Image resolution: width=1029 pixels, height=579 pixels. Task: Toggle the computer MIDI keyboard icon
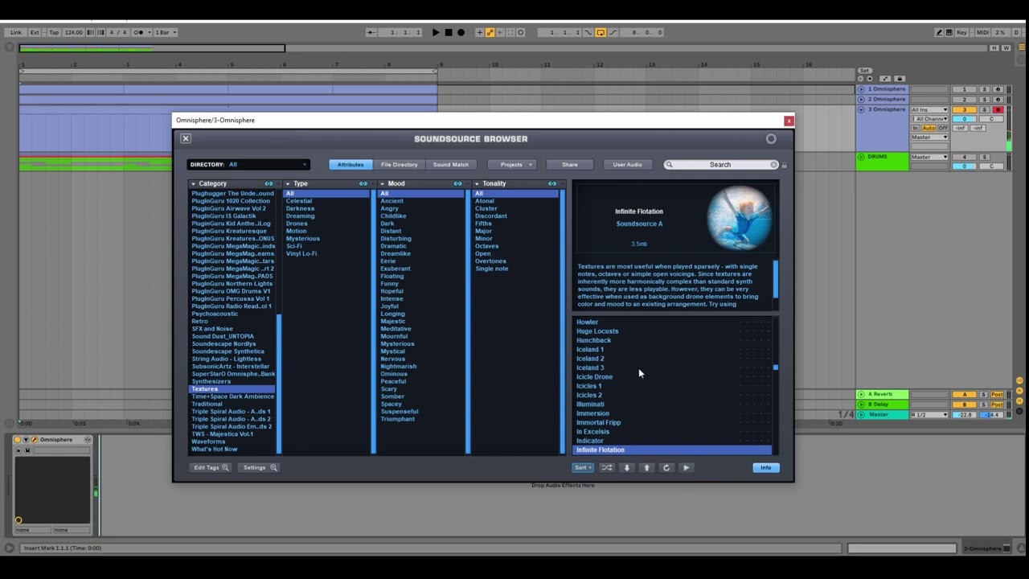point(950,32)
